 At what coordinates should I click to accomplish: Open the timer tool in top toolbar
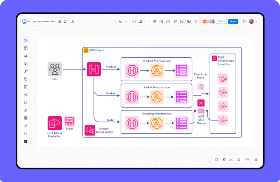[x=154, y=22]
